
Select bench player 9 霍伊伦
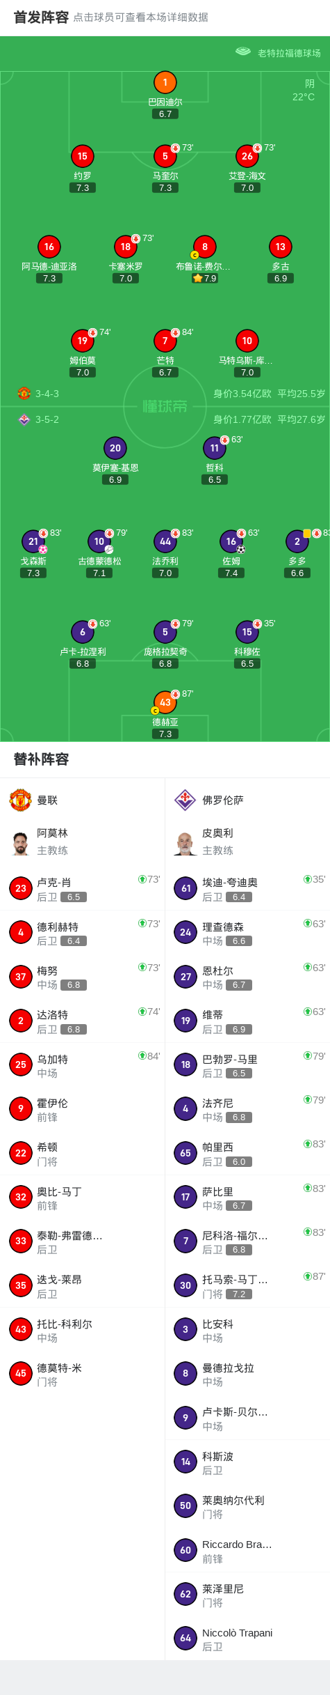coord(83,1109)
